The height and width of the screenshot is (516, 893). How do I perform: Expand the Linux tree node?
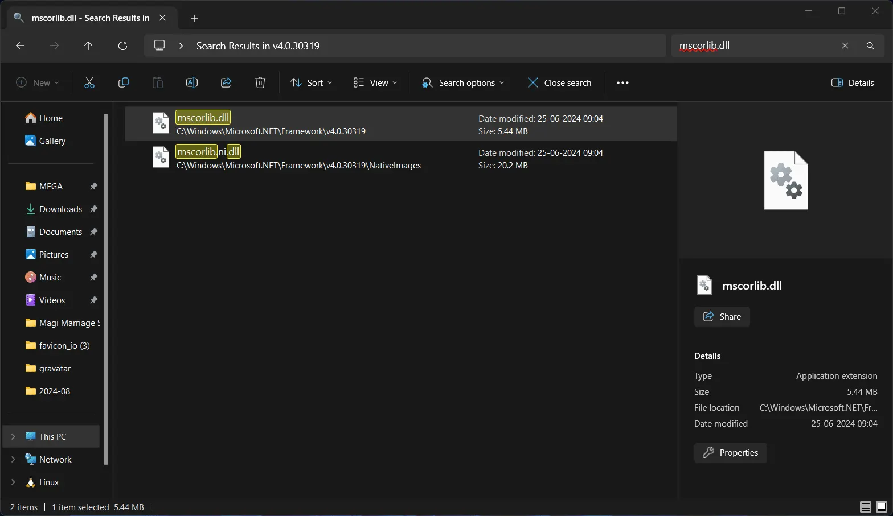tap(13, 482)
